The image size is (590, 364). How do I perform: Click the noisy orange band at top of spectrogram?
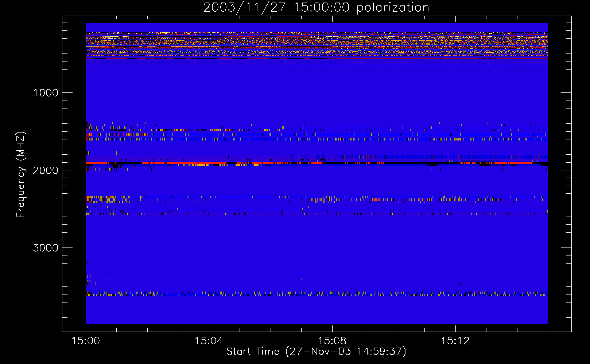[317, 44]
